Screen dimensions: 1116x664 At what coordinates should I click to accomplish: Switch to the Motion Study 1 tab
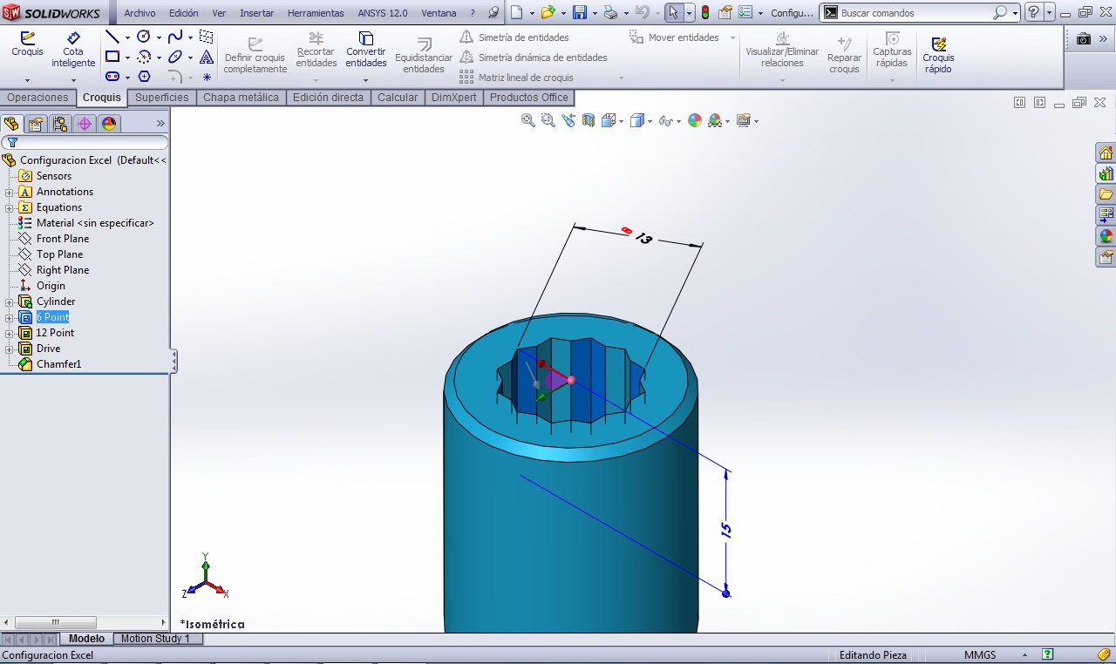155,639
